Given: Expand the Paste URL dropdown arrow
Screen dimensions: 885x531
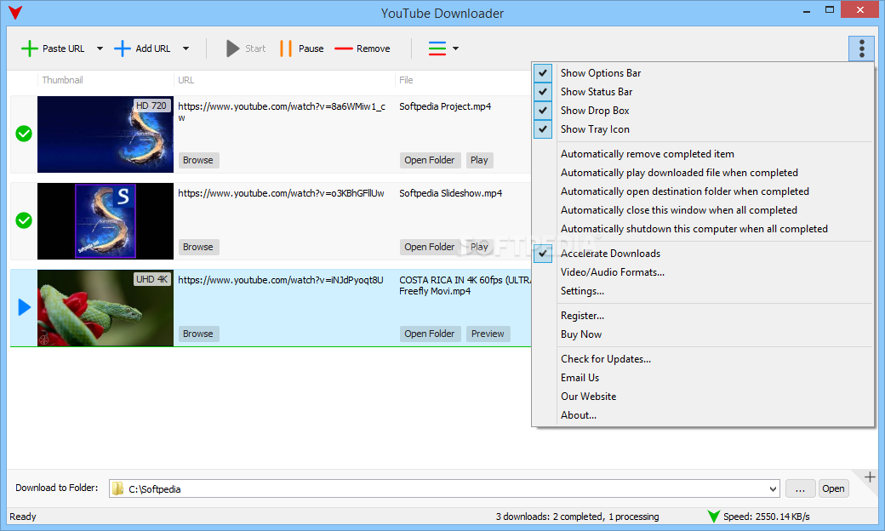Looking at the screenshot, I should (100, 49).
